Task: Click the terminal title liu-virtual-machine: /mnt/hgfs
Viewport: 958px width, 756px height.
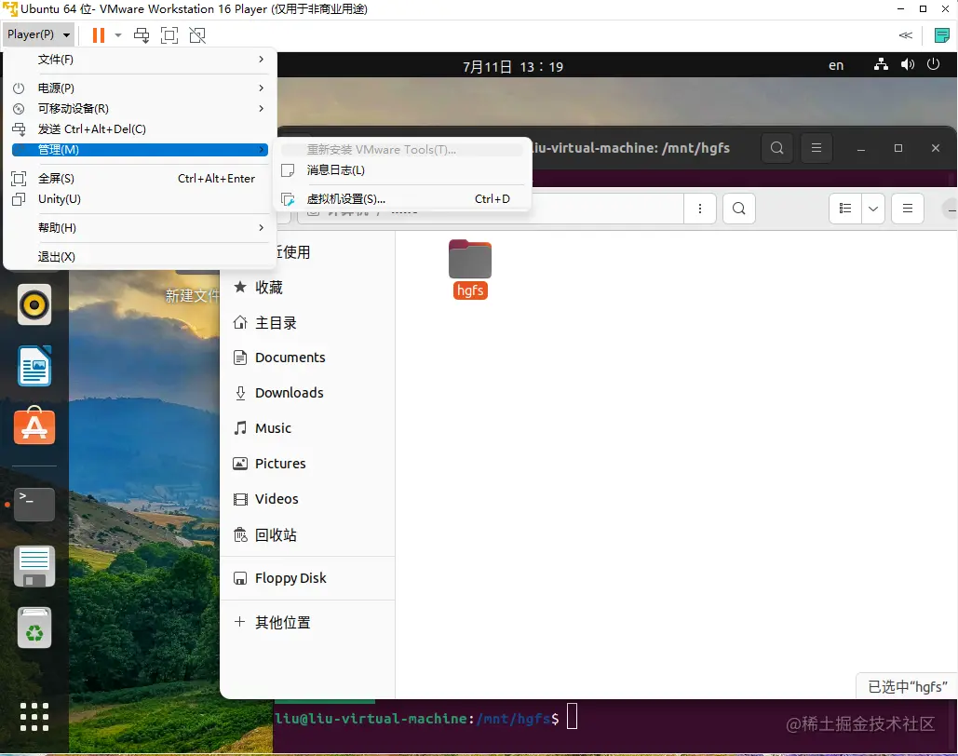Action: coord(629,148)
